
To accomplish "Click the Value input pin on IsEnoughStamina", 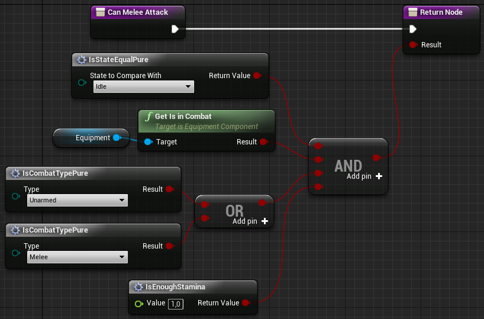I will [138, 304].
